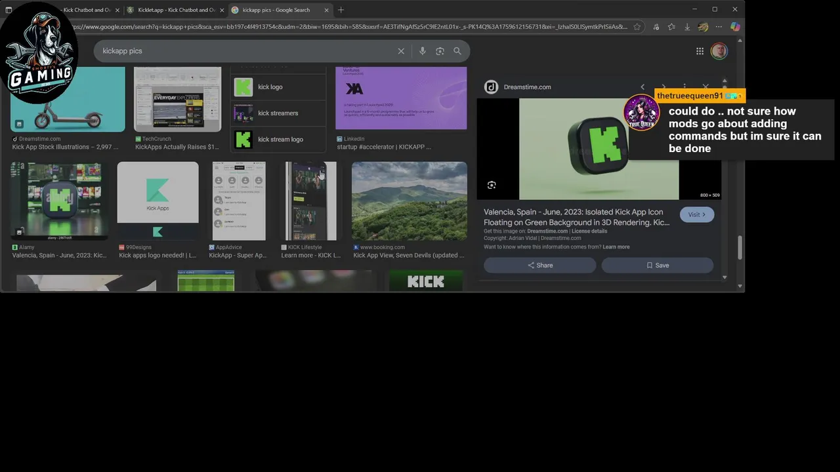Open the booking.com mountain view thumbnail

409,201
